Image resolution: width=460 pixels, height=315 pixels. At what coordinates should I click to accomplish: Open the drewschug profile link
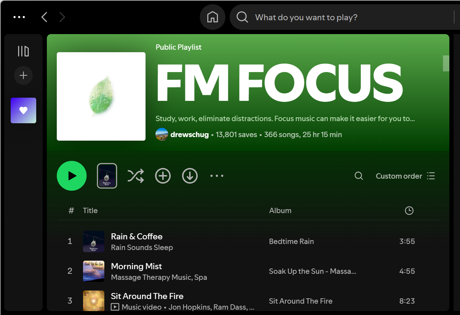(190, 135)
